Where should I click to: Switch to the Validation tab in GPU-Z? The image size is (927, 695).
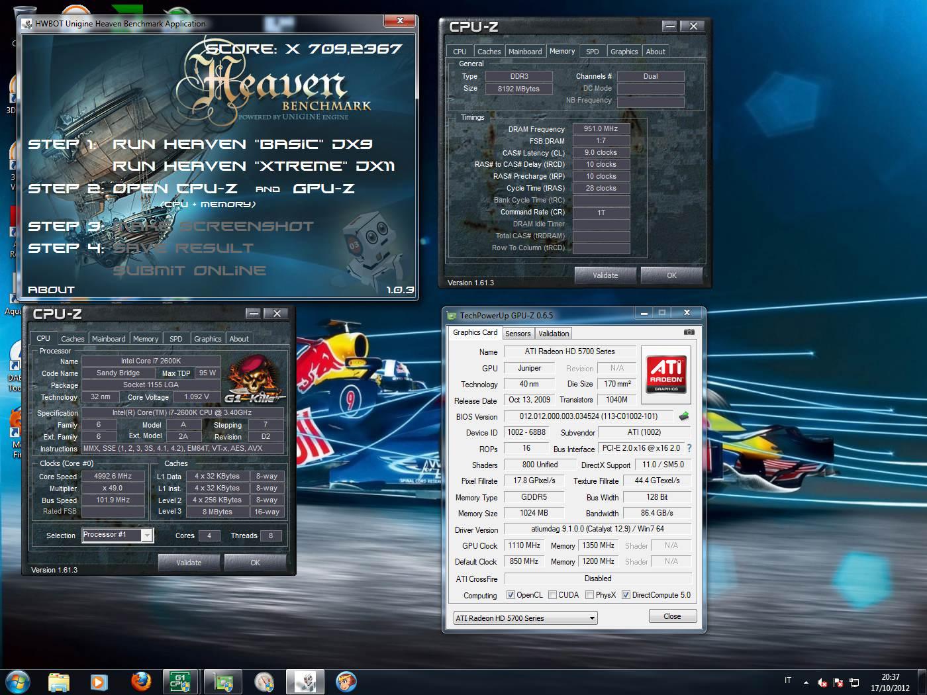[x=554, y=334]
